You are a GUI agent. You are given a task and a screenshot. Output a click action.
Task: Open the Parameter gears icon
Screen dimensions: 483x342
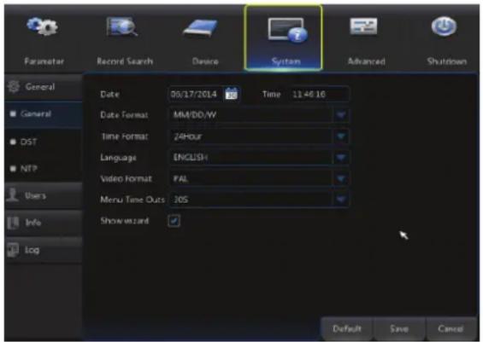point(43,26)
